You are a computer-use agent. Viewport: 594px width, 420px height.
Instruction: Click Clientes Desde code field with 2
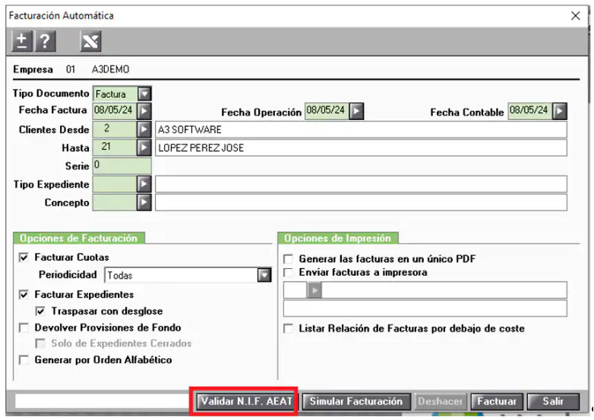coord(115,130)
